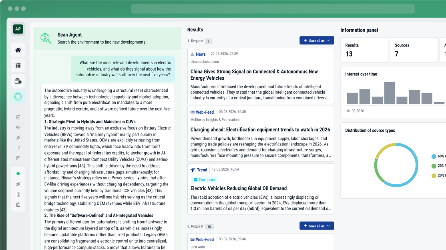
Task: Open Electric Vehicles Reducing Global Oil Demand
Action: 239,188
